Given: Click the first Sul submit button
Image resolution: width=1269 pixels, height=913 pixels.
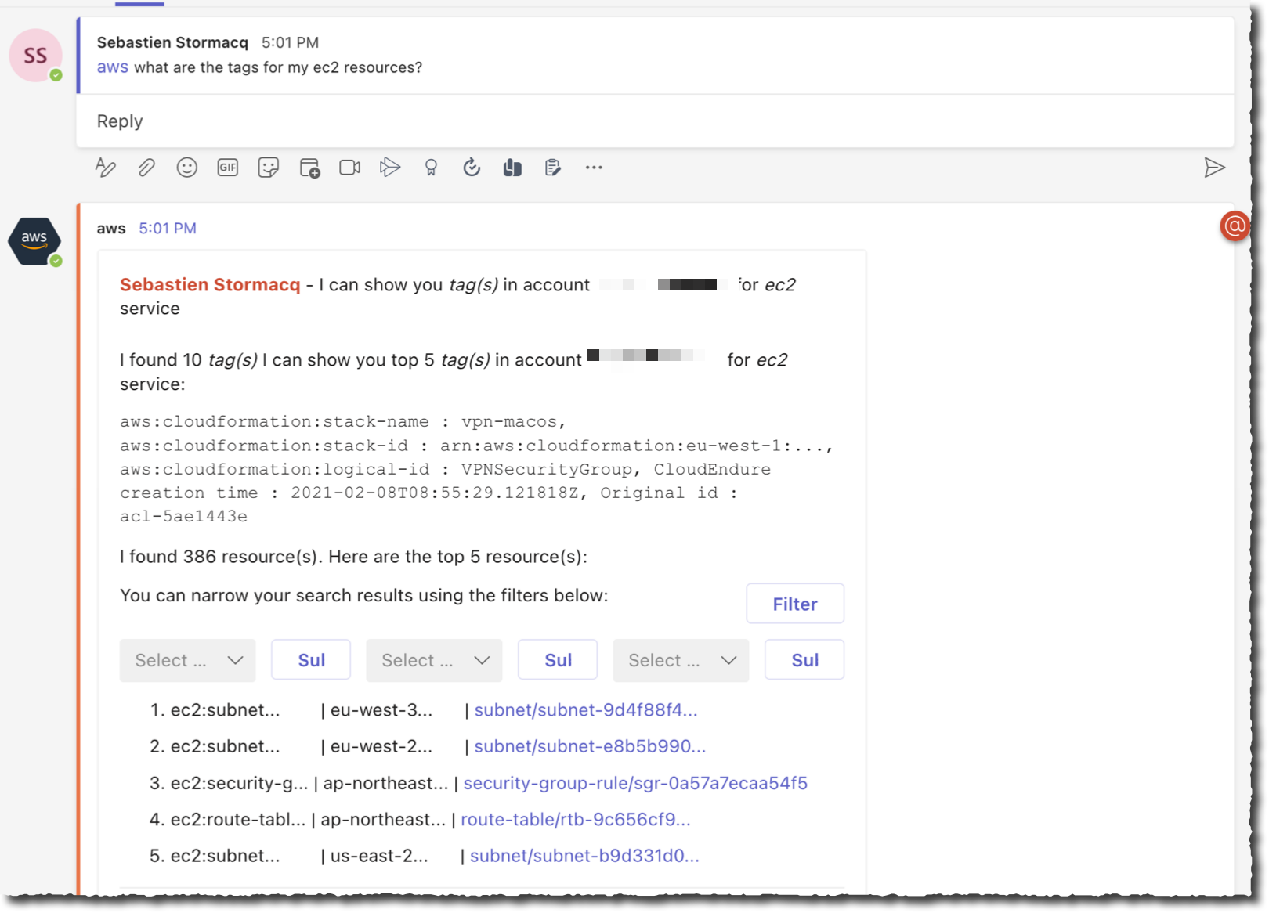Looking at the screenshot, I should point(310,660).
